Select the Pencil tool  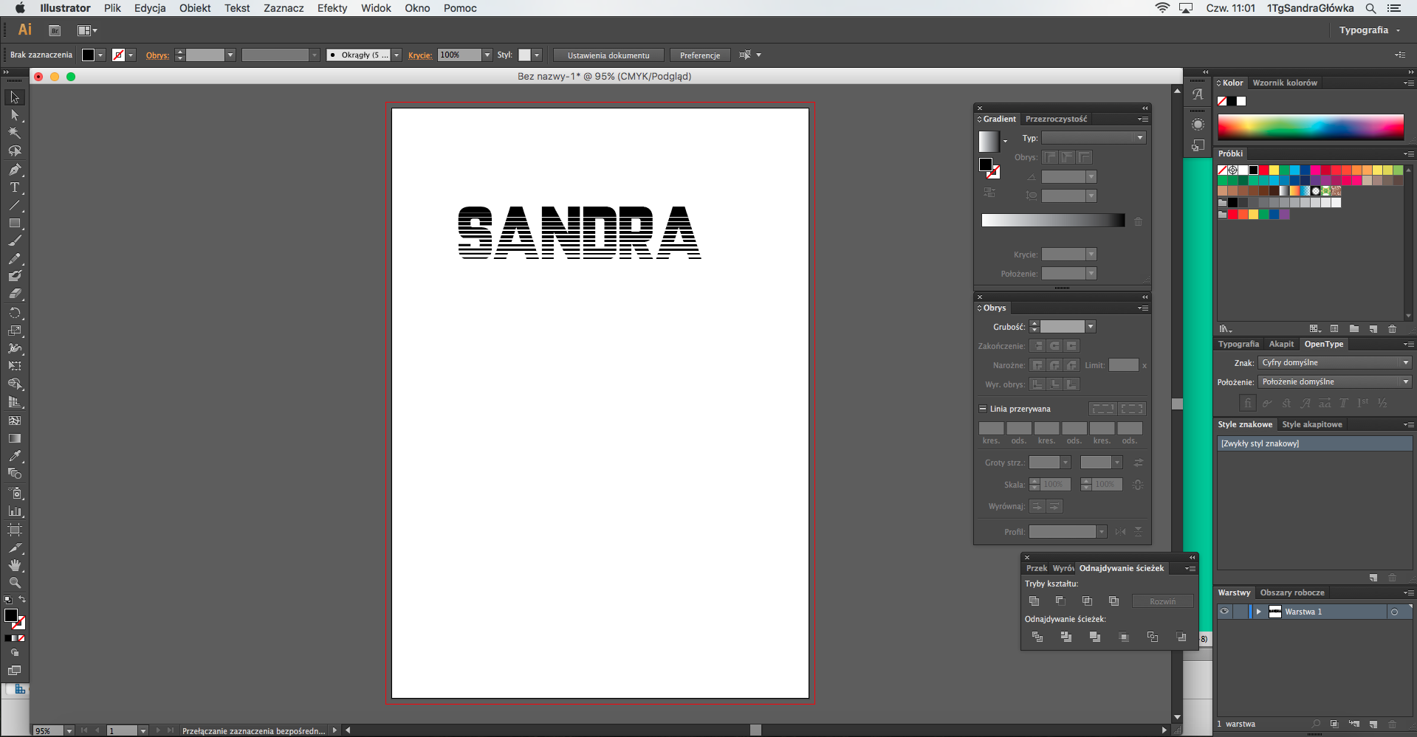point(15,258)
